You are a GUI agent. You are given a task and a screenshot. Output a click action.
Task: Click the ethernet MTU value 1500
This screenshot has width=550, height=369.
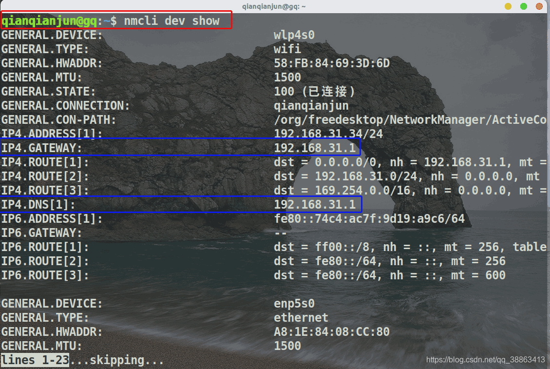(x=287, y=346)
